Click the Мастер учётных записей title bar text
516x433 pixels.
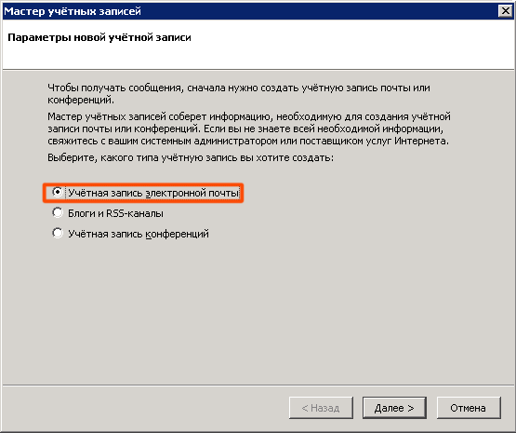pyautogui.click(x=73, y=11)
